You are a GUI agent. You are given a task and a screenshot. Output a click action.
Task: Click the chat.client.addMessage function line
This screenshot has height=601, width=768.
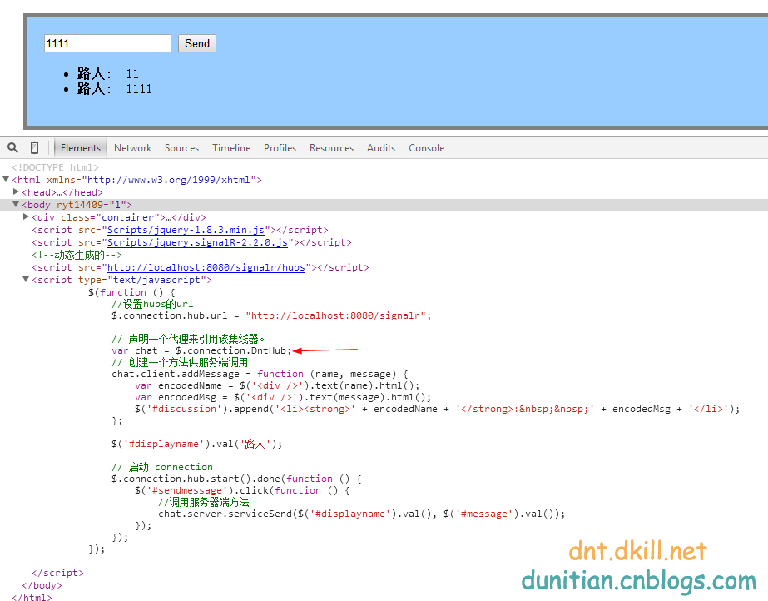260,375
